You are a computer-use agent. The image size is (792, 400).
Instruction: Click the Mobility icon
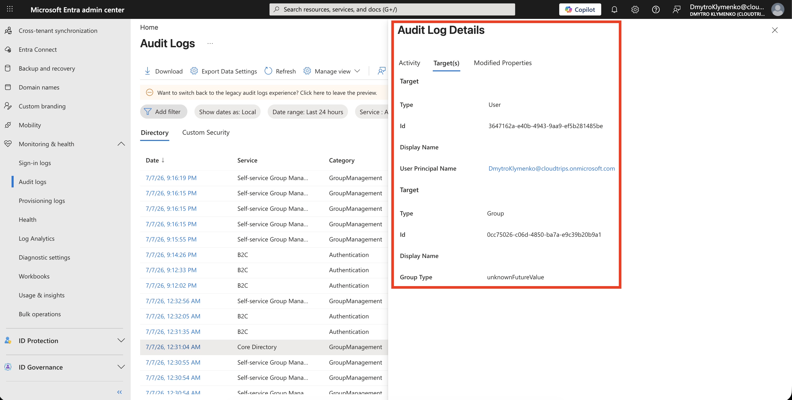point(8,125)
